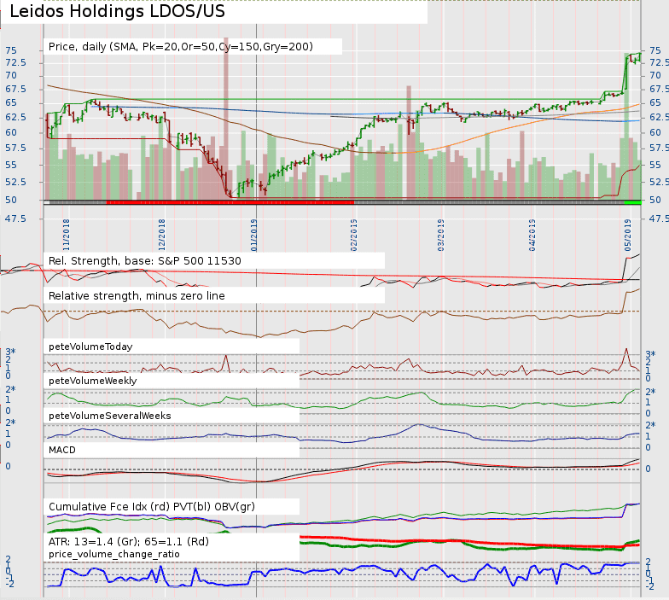
Task: Click the peteVolumeWeekly panel label
Action: [x=92, y=381]
